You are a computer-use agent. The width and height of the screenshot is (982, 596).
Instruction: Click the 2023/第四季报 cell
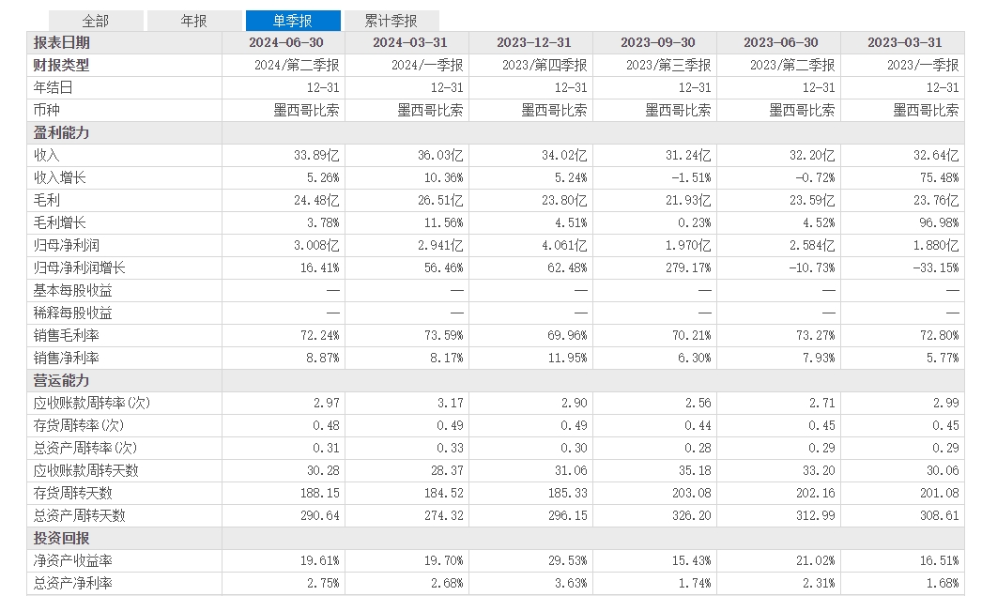(545, 65)
